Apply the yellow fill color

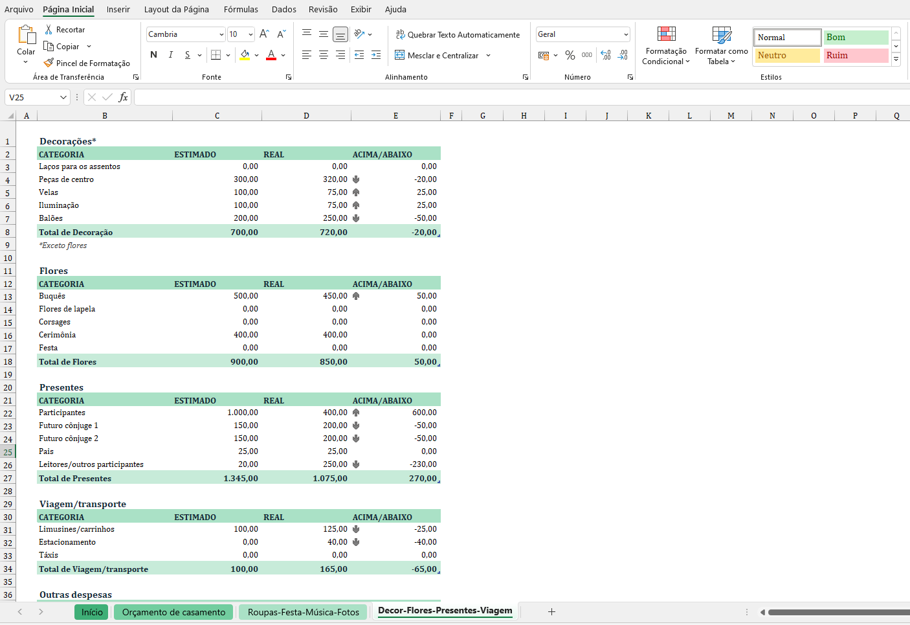point(245,55)
